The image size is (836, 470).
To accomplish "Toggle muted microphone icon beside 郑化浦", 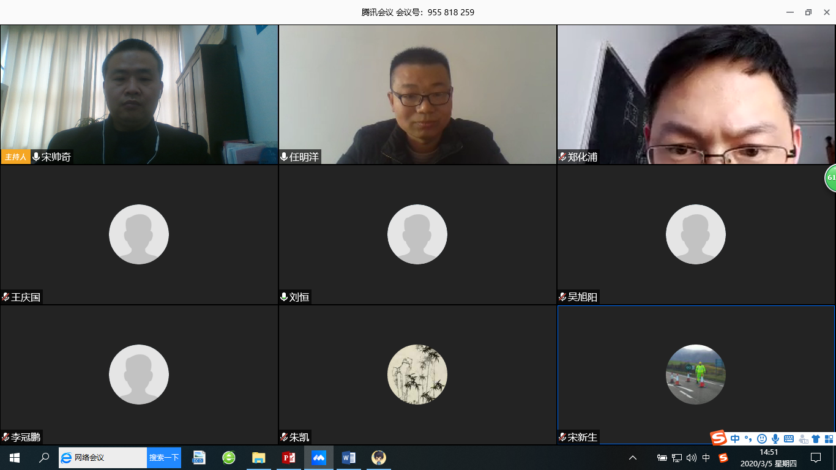I will coord(562,157).
